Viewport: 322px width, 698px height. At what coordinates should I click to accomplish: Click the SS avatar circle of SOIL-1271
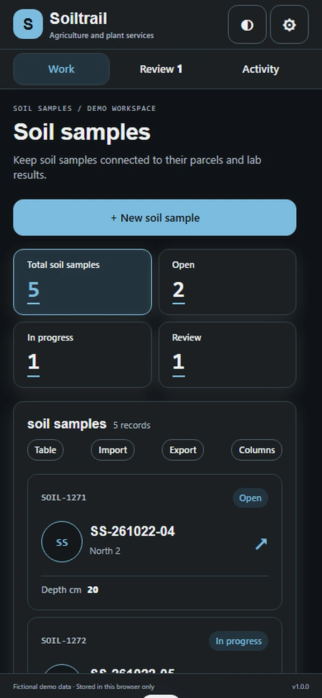62,543
